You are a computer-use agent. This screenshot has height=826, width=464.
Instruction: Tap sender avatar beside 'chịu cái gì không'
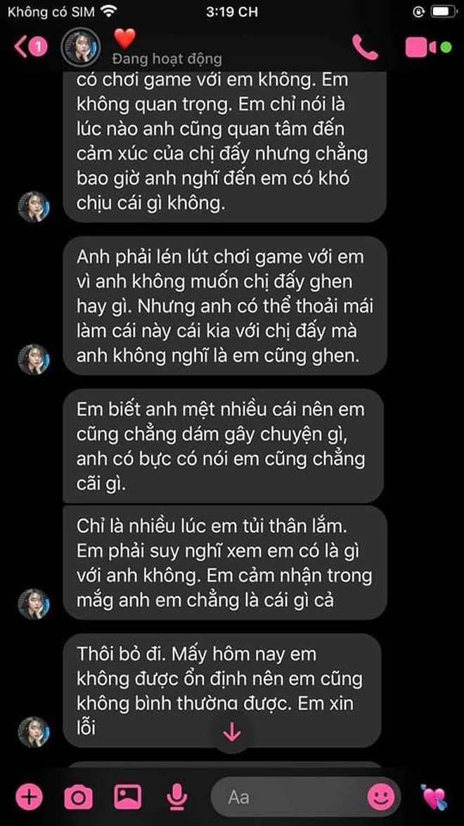click(x=34, y=206)
